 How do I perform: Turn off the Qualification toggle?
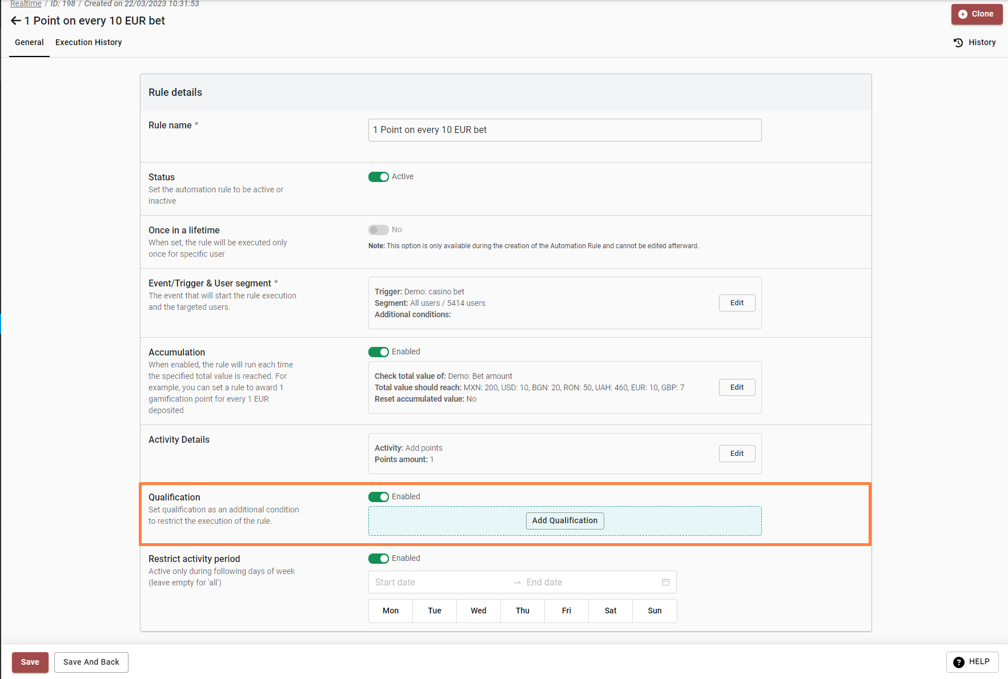pos(378,497)
